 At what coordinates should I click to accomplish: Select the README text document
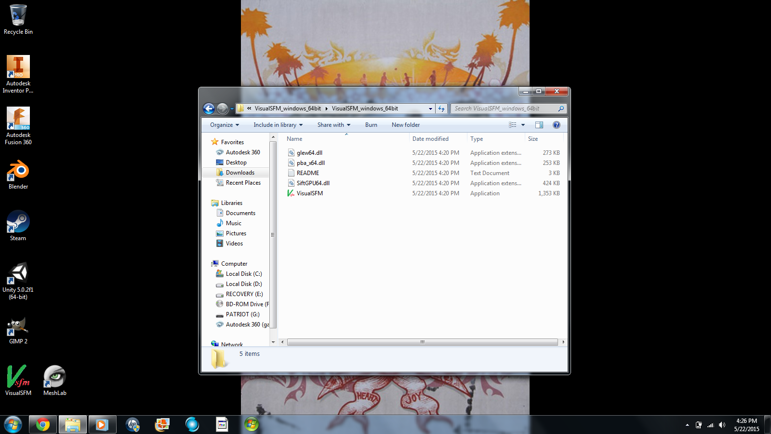click(308, 173)
